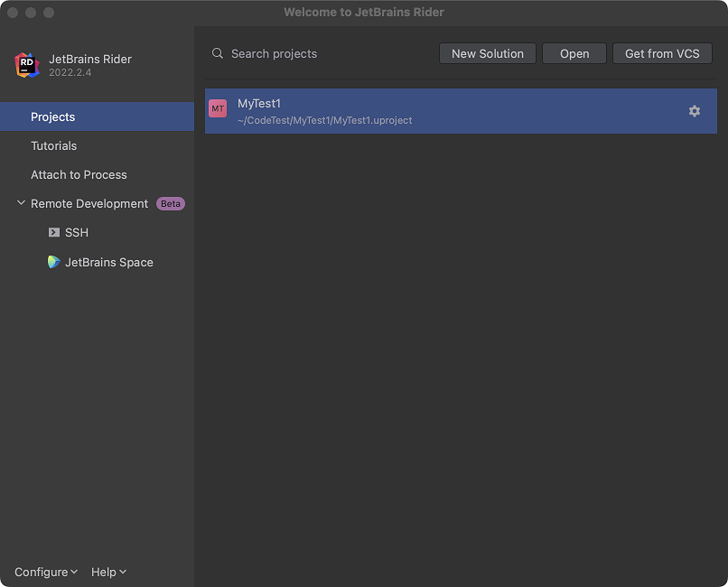Click Get from VCS button
The height and width of the screenshot is (587, 728).
coord(662,53)
